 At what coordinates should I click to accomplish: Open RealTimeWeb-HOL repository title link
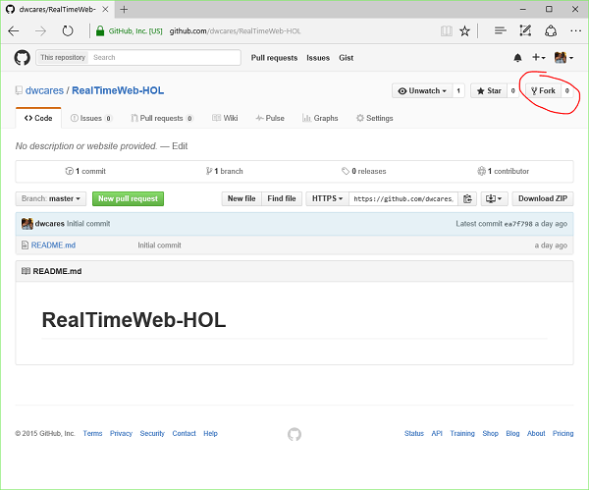coord(118,90)
